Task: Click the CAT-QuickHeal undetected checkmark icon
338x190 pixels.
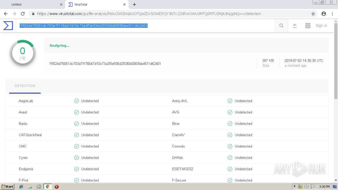Action: [77, 135]
